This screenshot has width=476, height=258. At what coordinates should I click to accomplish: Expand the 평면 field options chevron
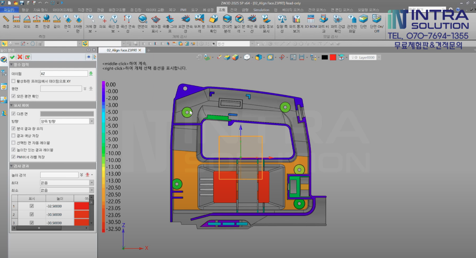click(x=85, y=89)
